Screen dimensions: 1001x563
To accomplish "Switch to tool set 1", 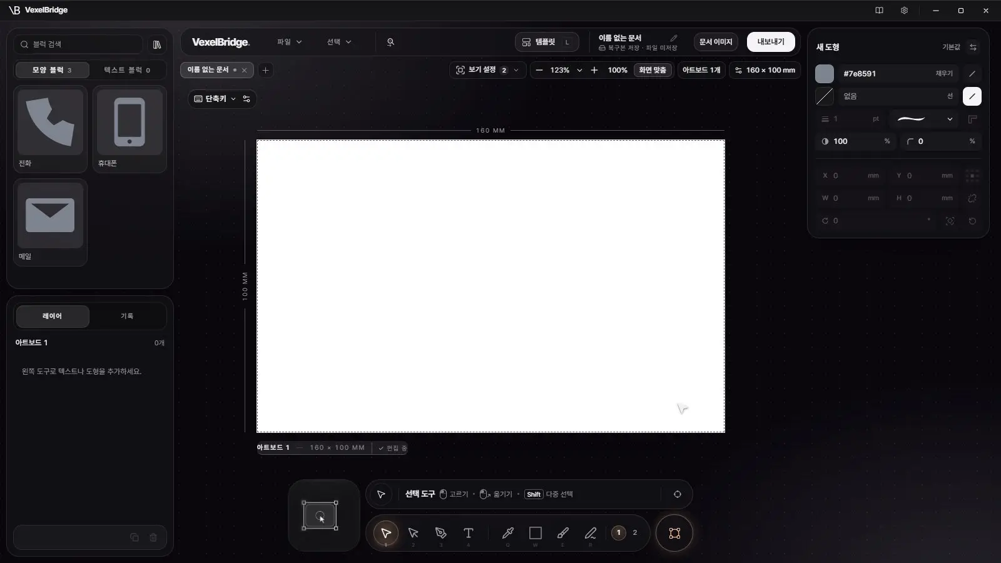I will [619, 533].
